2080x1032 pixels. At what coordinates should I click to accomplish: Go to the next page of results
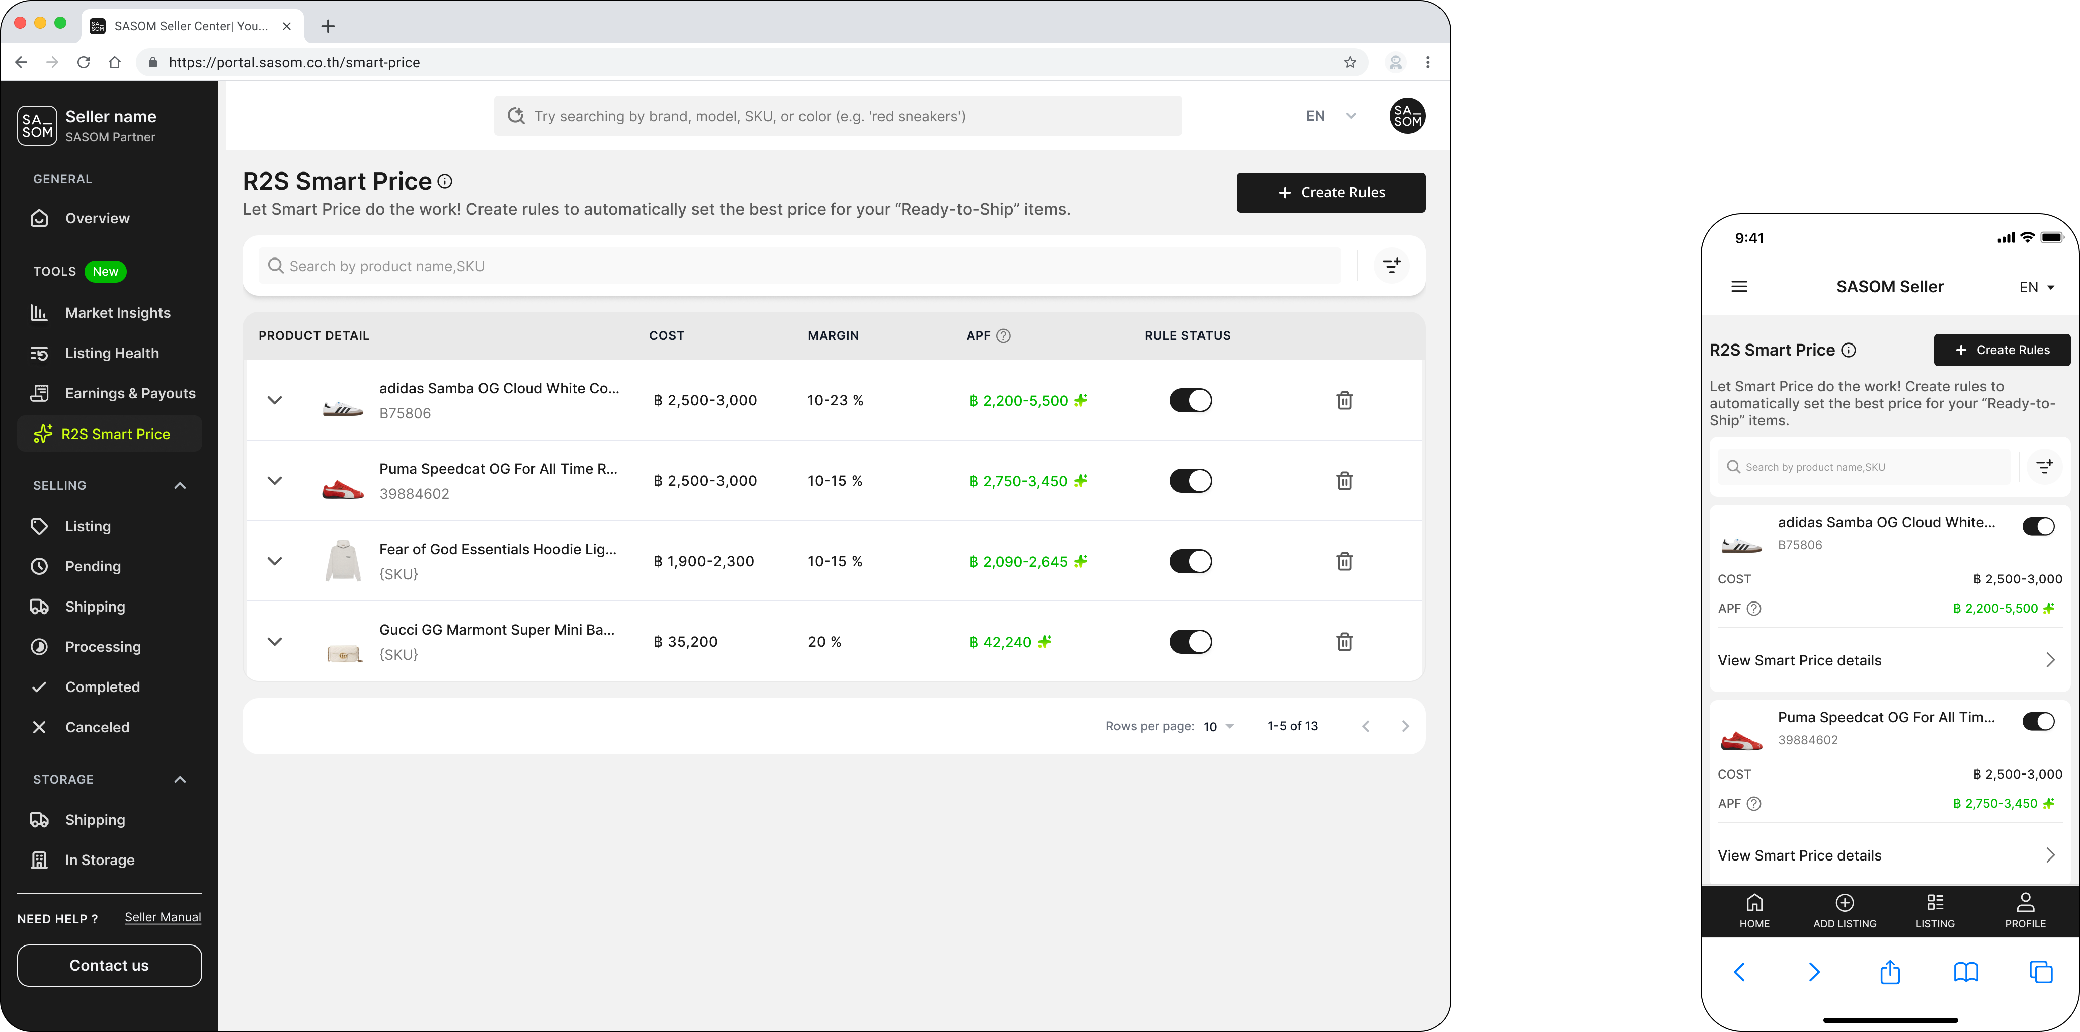point(1405,726)
